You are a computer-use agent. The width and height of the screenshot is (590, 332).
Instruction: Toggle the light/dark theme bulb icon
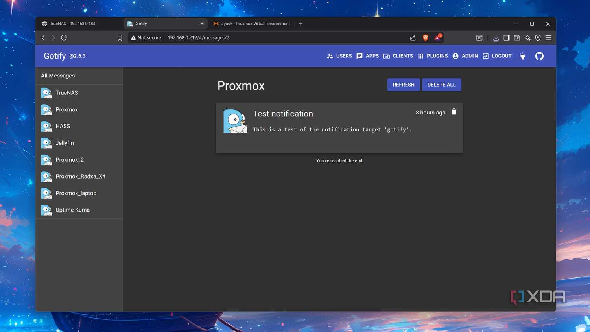(523, 56)
